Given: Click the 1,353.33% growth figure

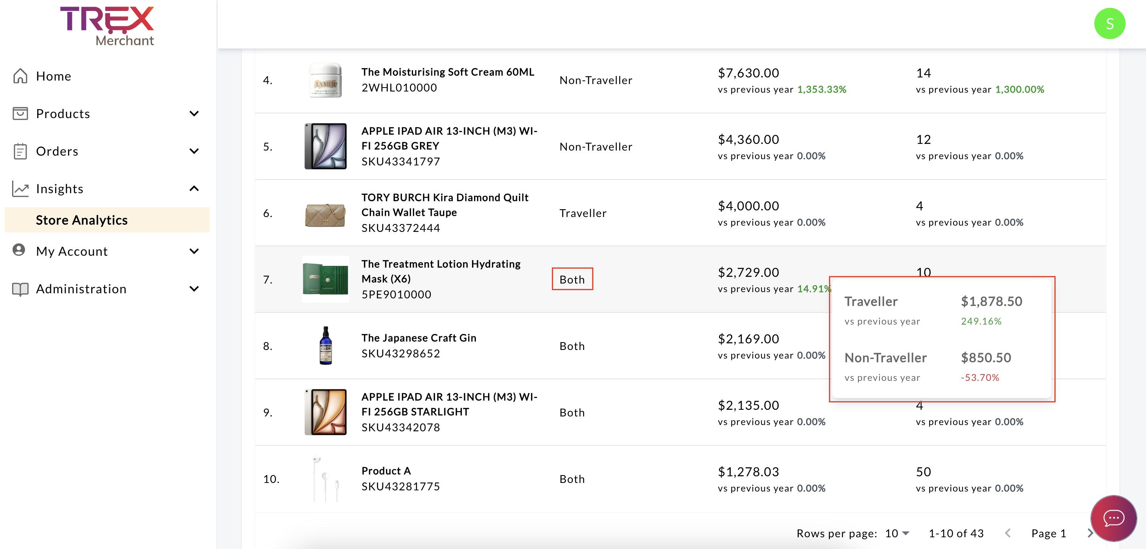Looking at the screenshot, I should point(822,90).
